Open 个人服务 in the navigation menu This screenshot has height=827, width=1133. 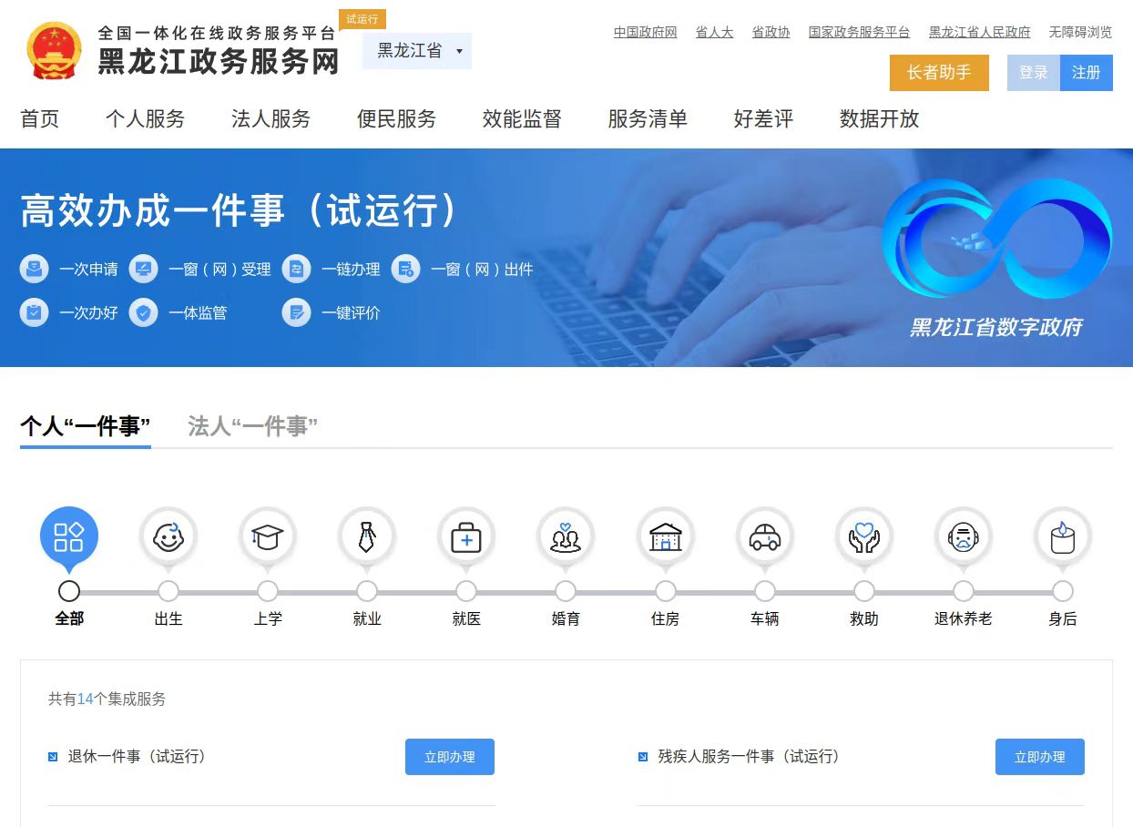[145, 119]
